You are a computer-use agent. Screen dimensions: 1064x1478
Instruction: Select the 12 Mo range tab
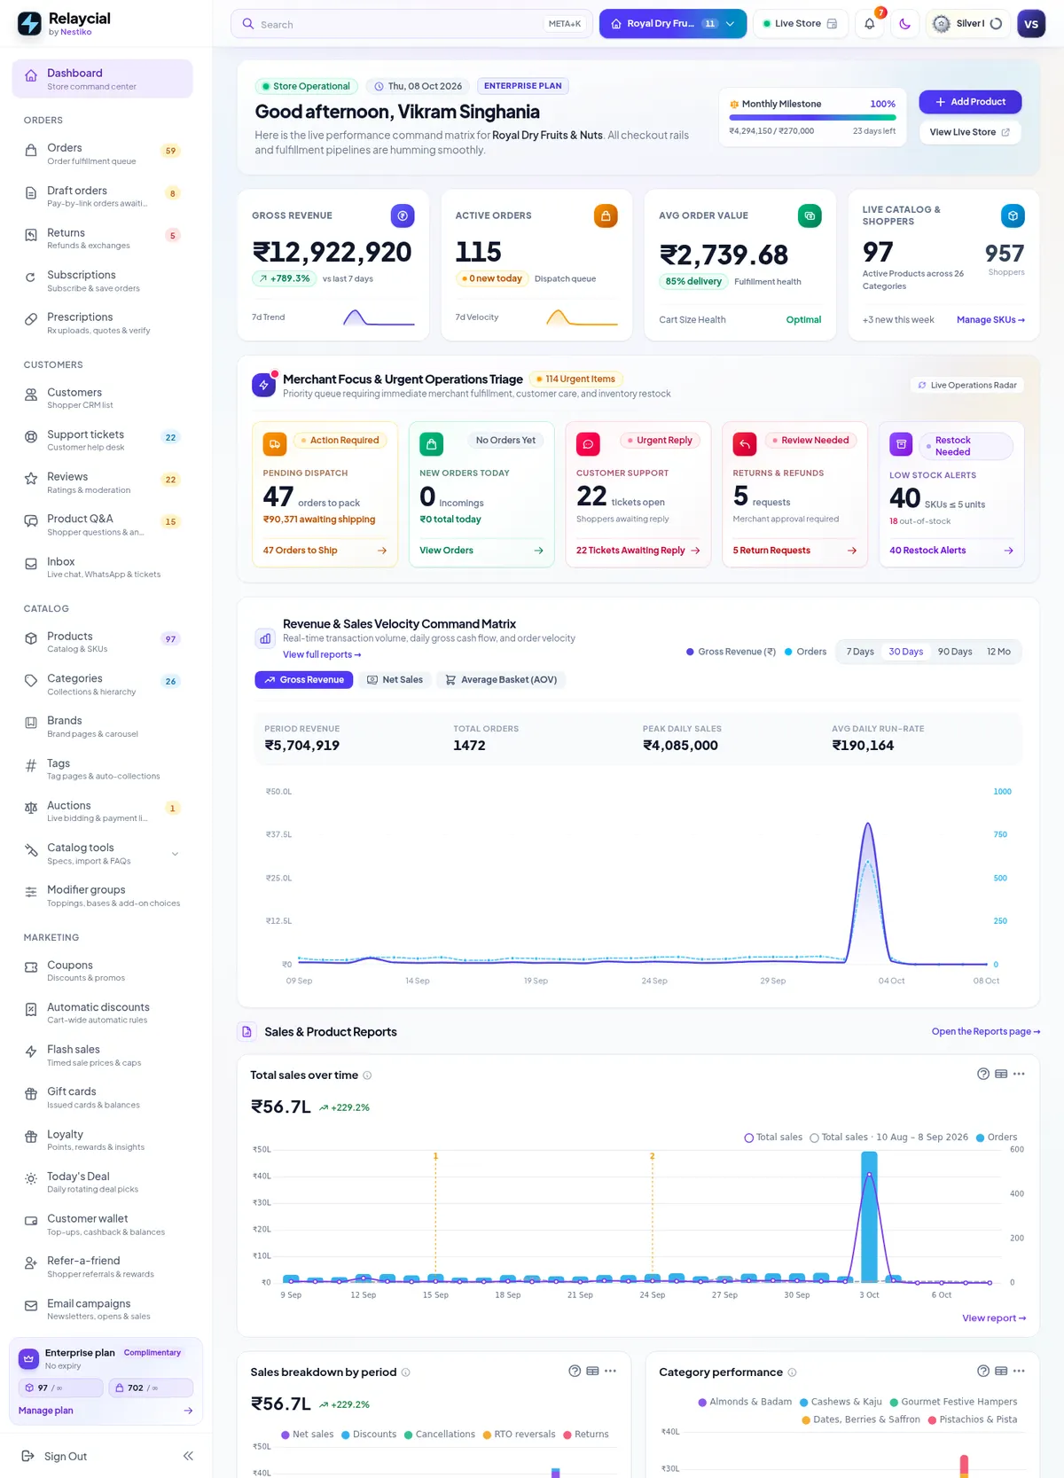click(998, 652)
